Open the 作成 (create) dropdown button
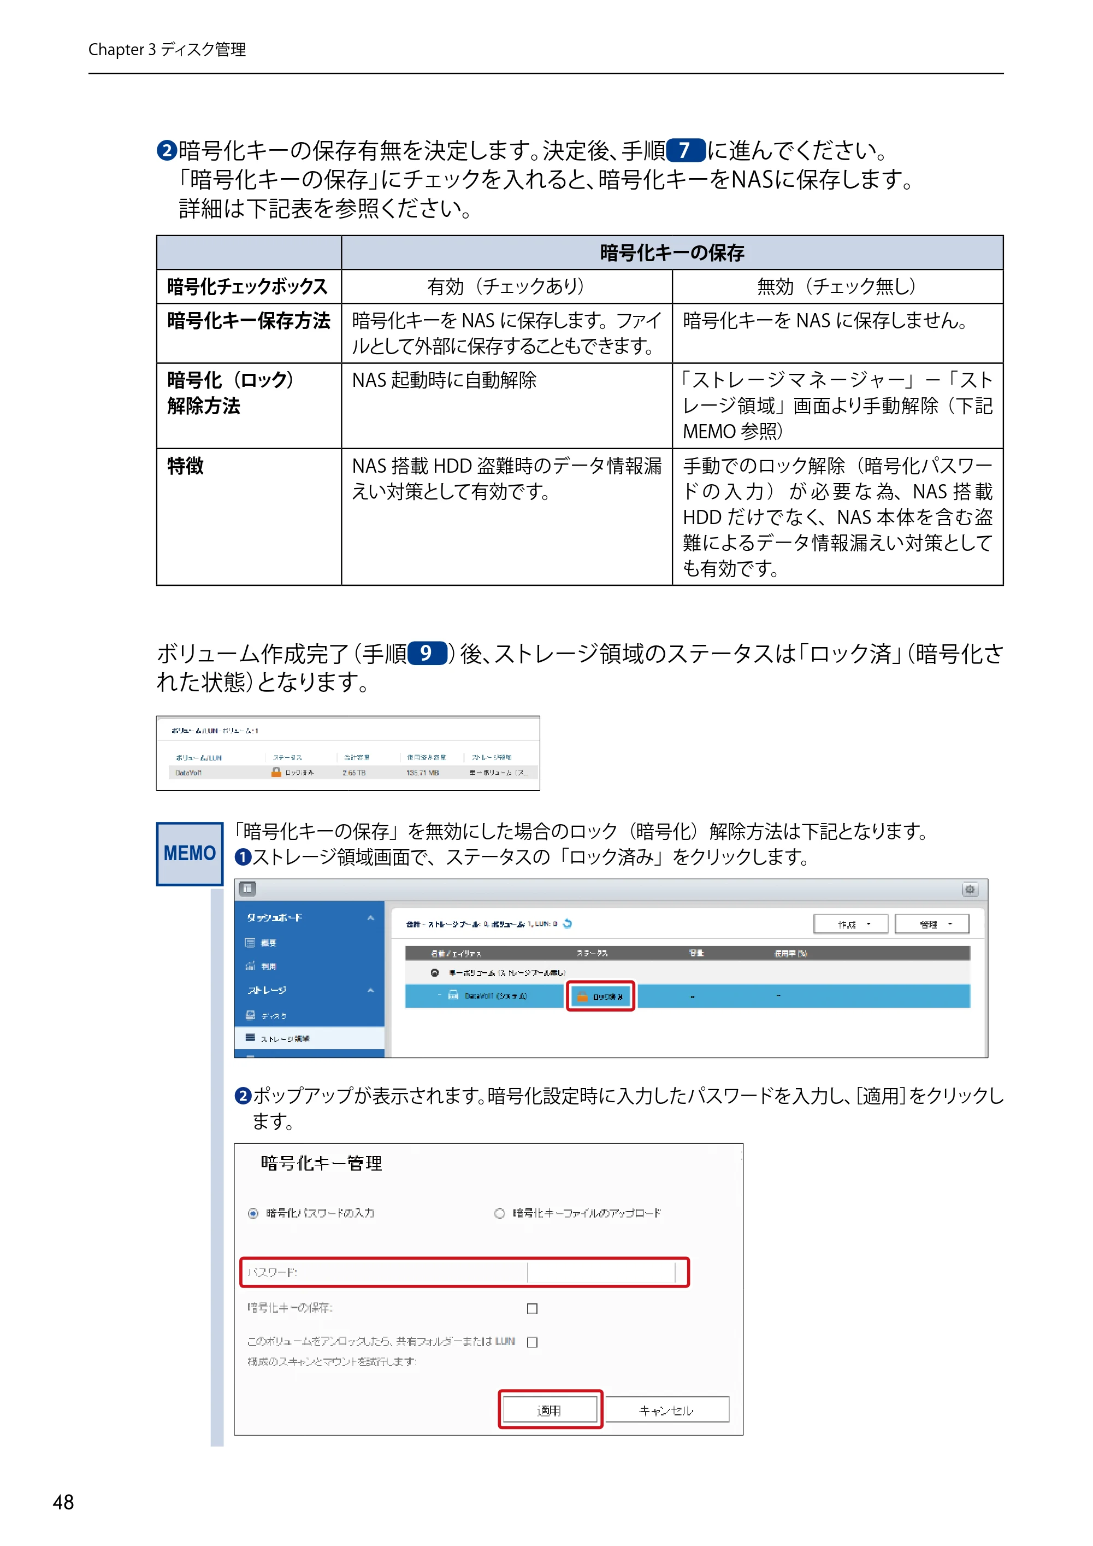Screen dimensions: 1093x1546 click(x=850, y=924)
